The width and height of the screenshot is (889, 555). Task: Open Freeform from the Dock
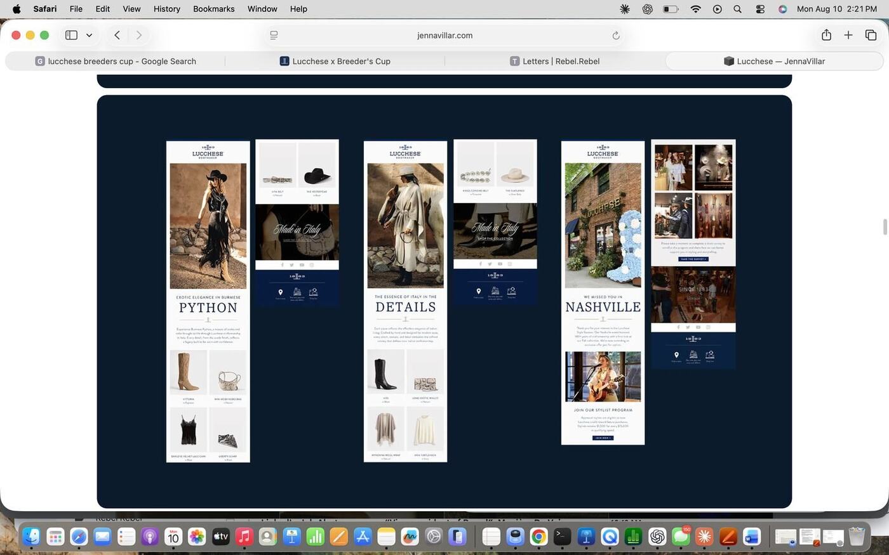[x=410, y=537]
